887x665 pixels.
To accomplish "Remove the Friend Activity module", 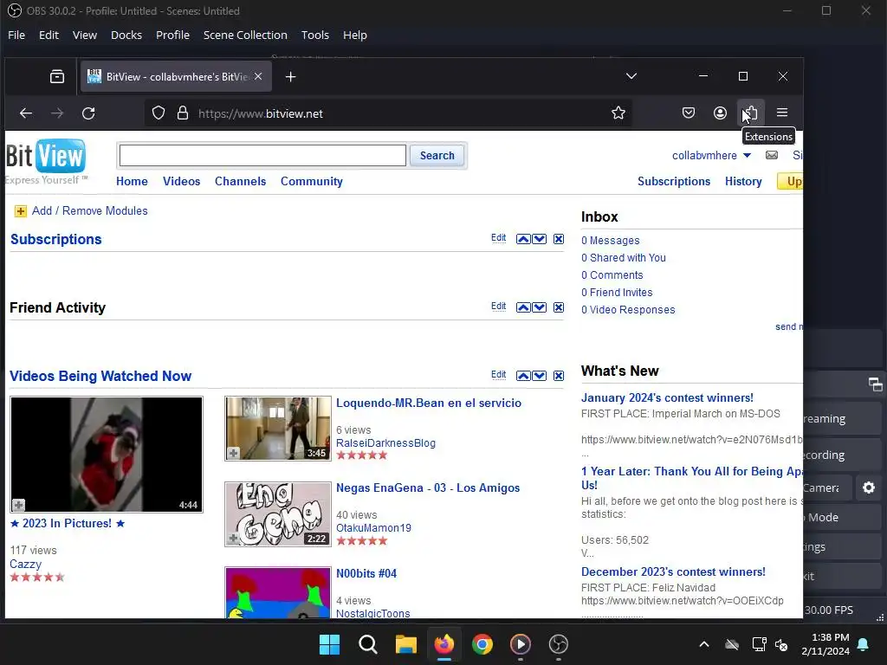I will point(559,307).
